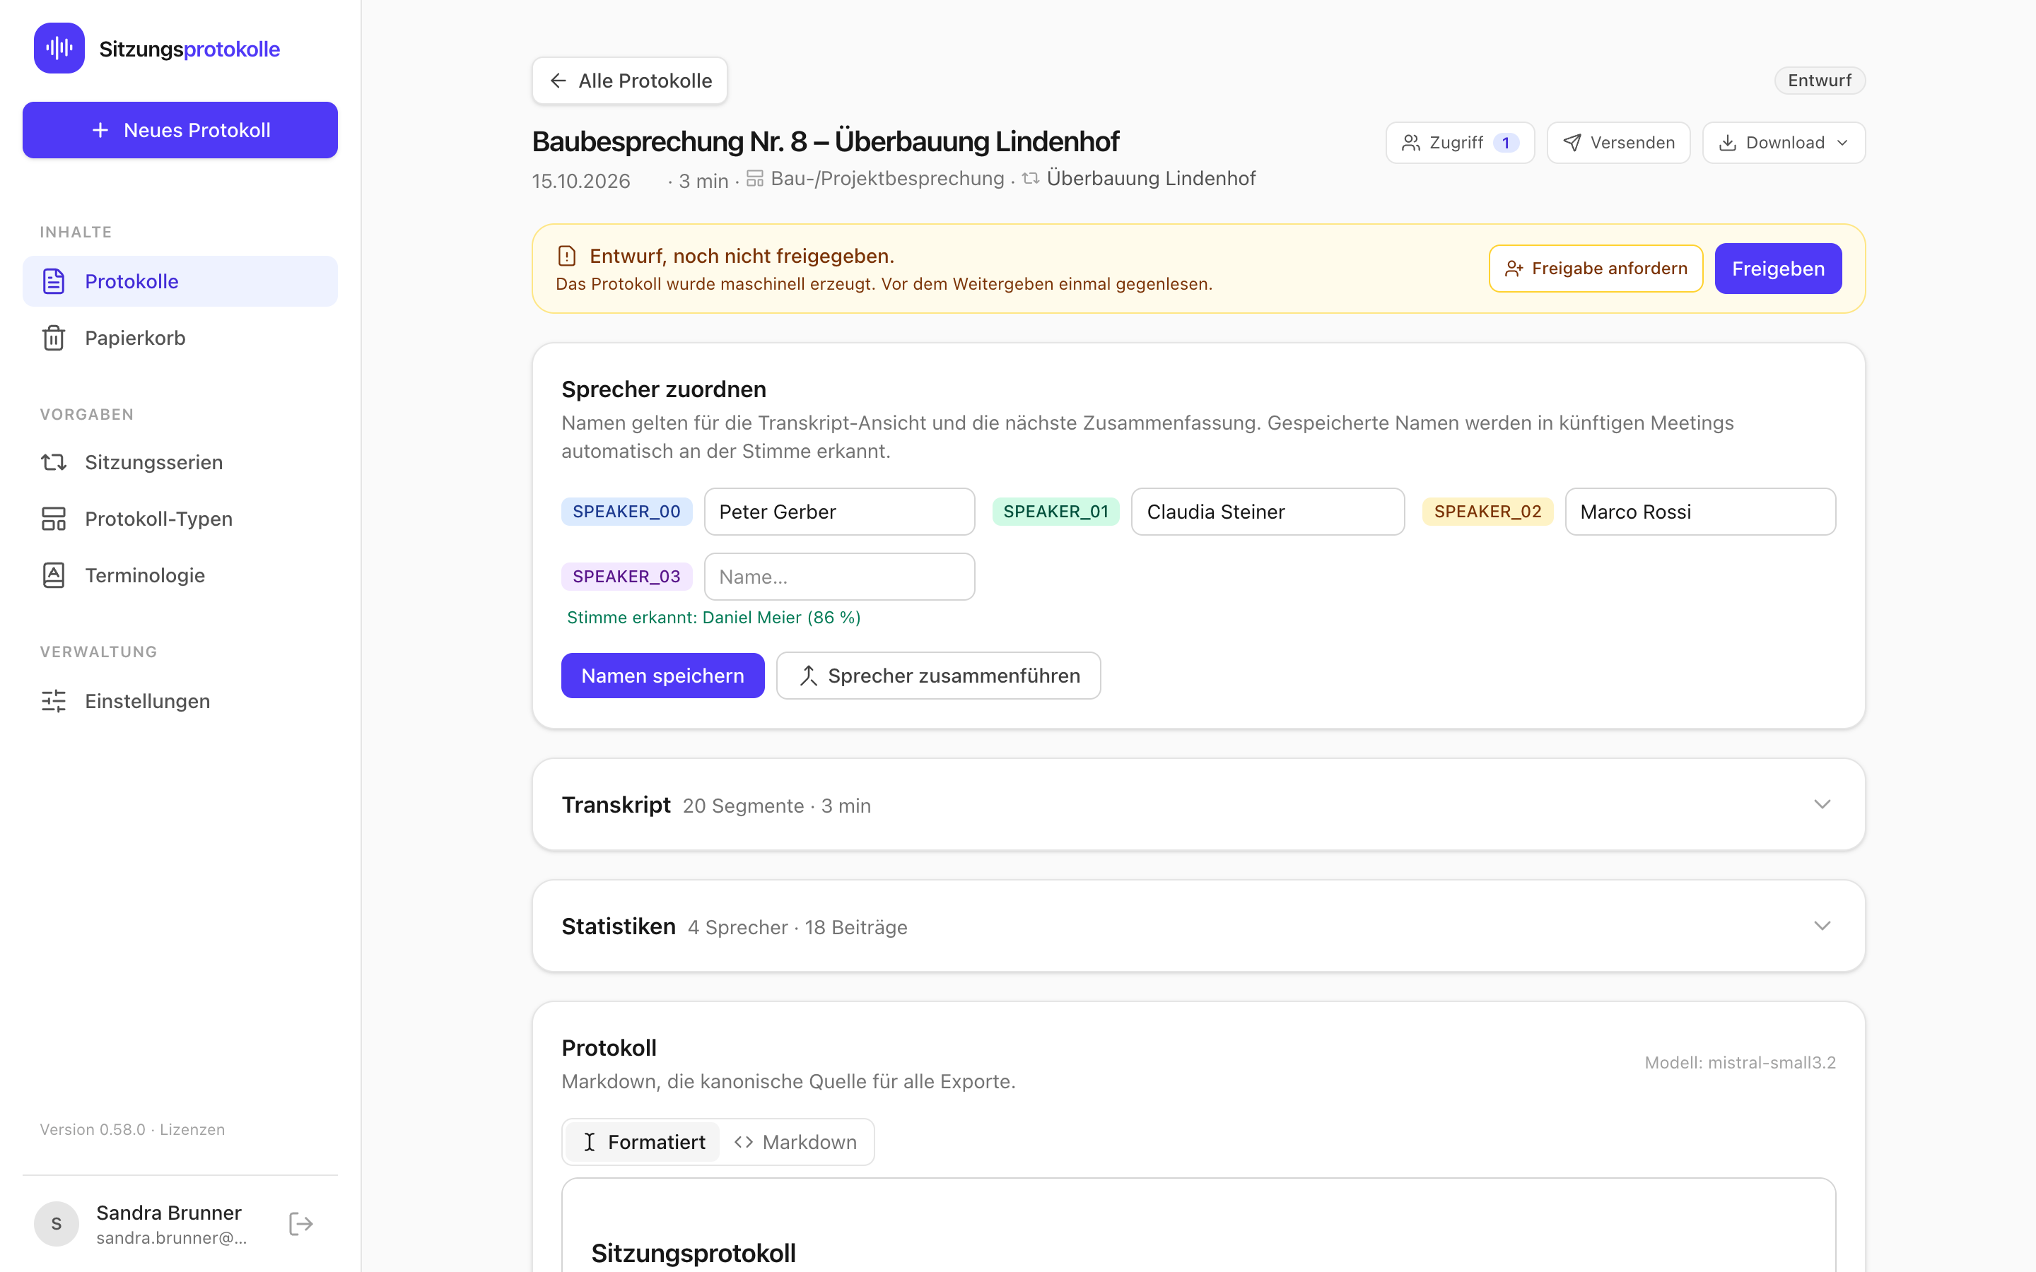This screenshot has height=1272, width=2036.
Task: Click Modell: mistral-small3.2 label
Action: click(x=1740, y=1063)
